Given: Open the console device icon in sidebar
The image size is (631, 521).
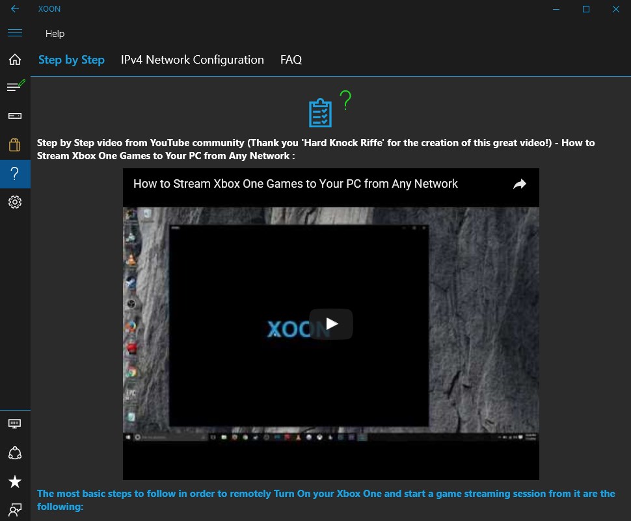Looking at the screenshot, I should coord(15,116).
